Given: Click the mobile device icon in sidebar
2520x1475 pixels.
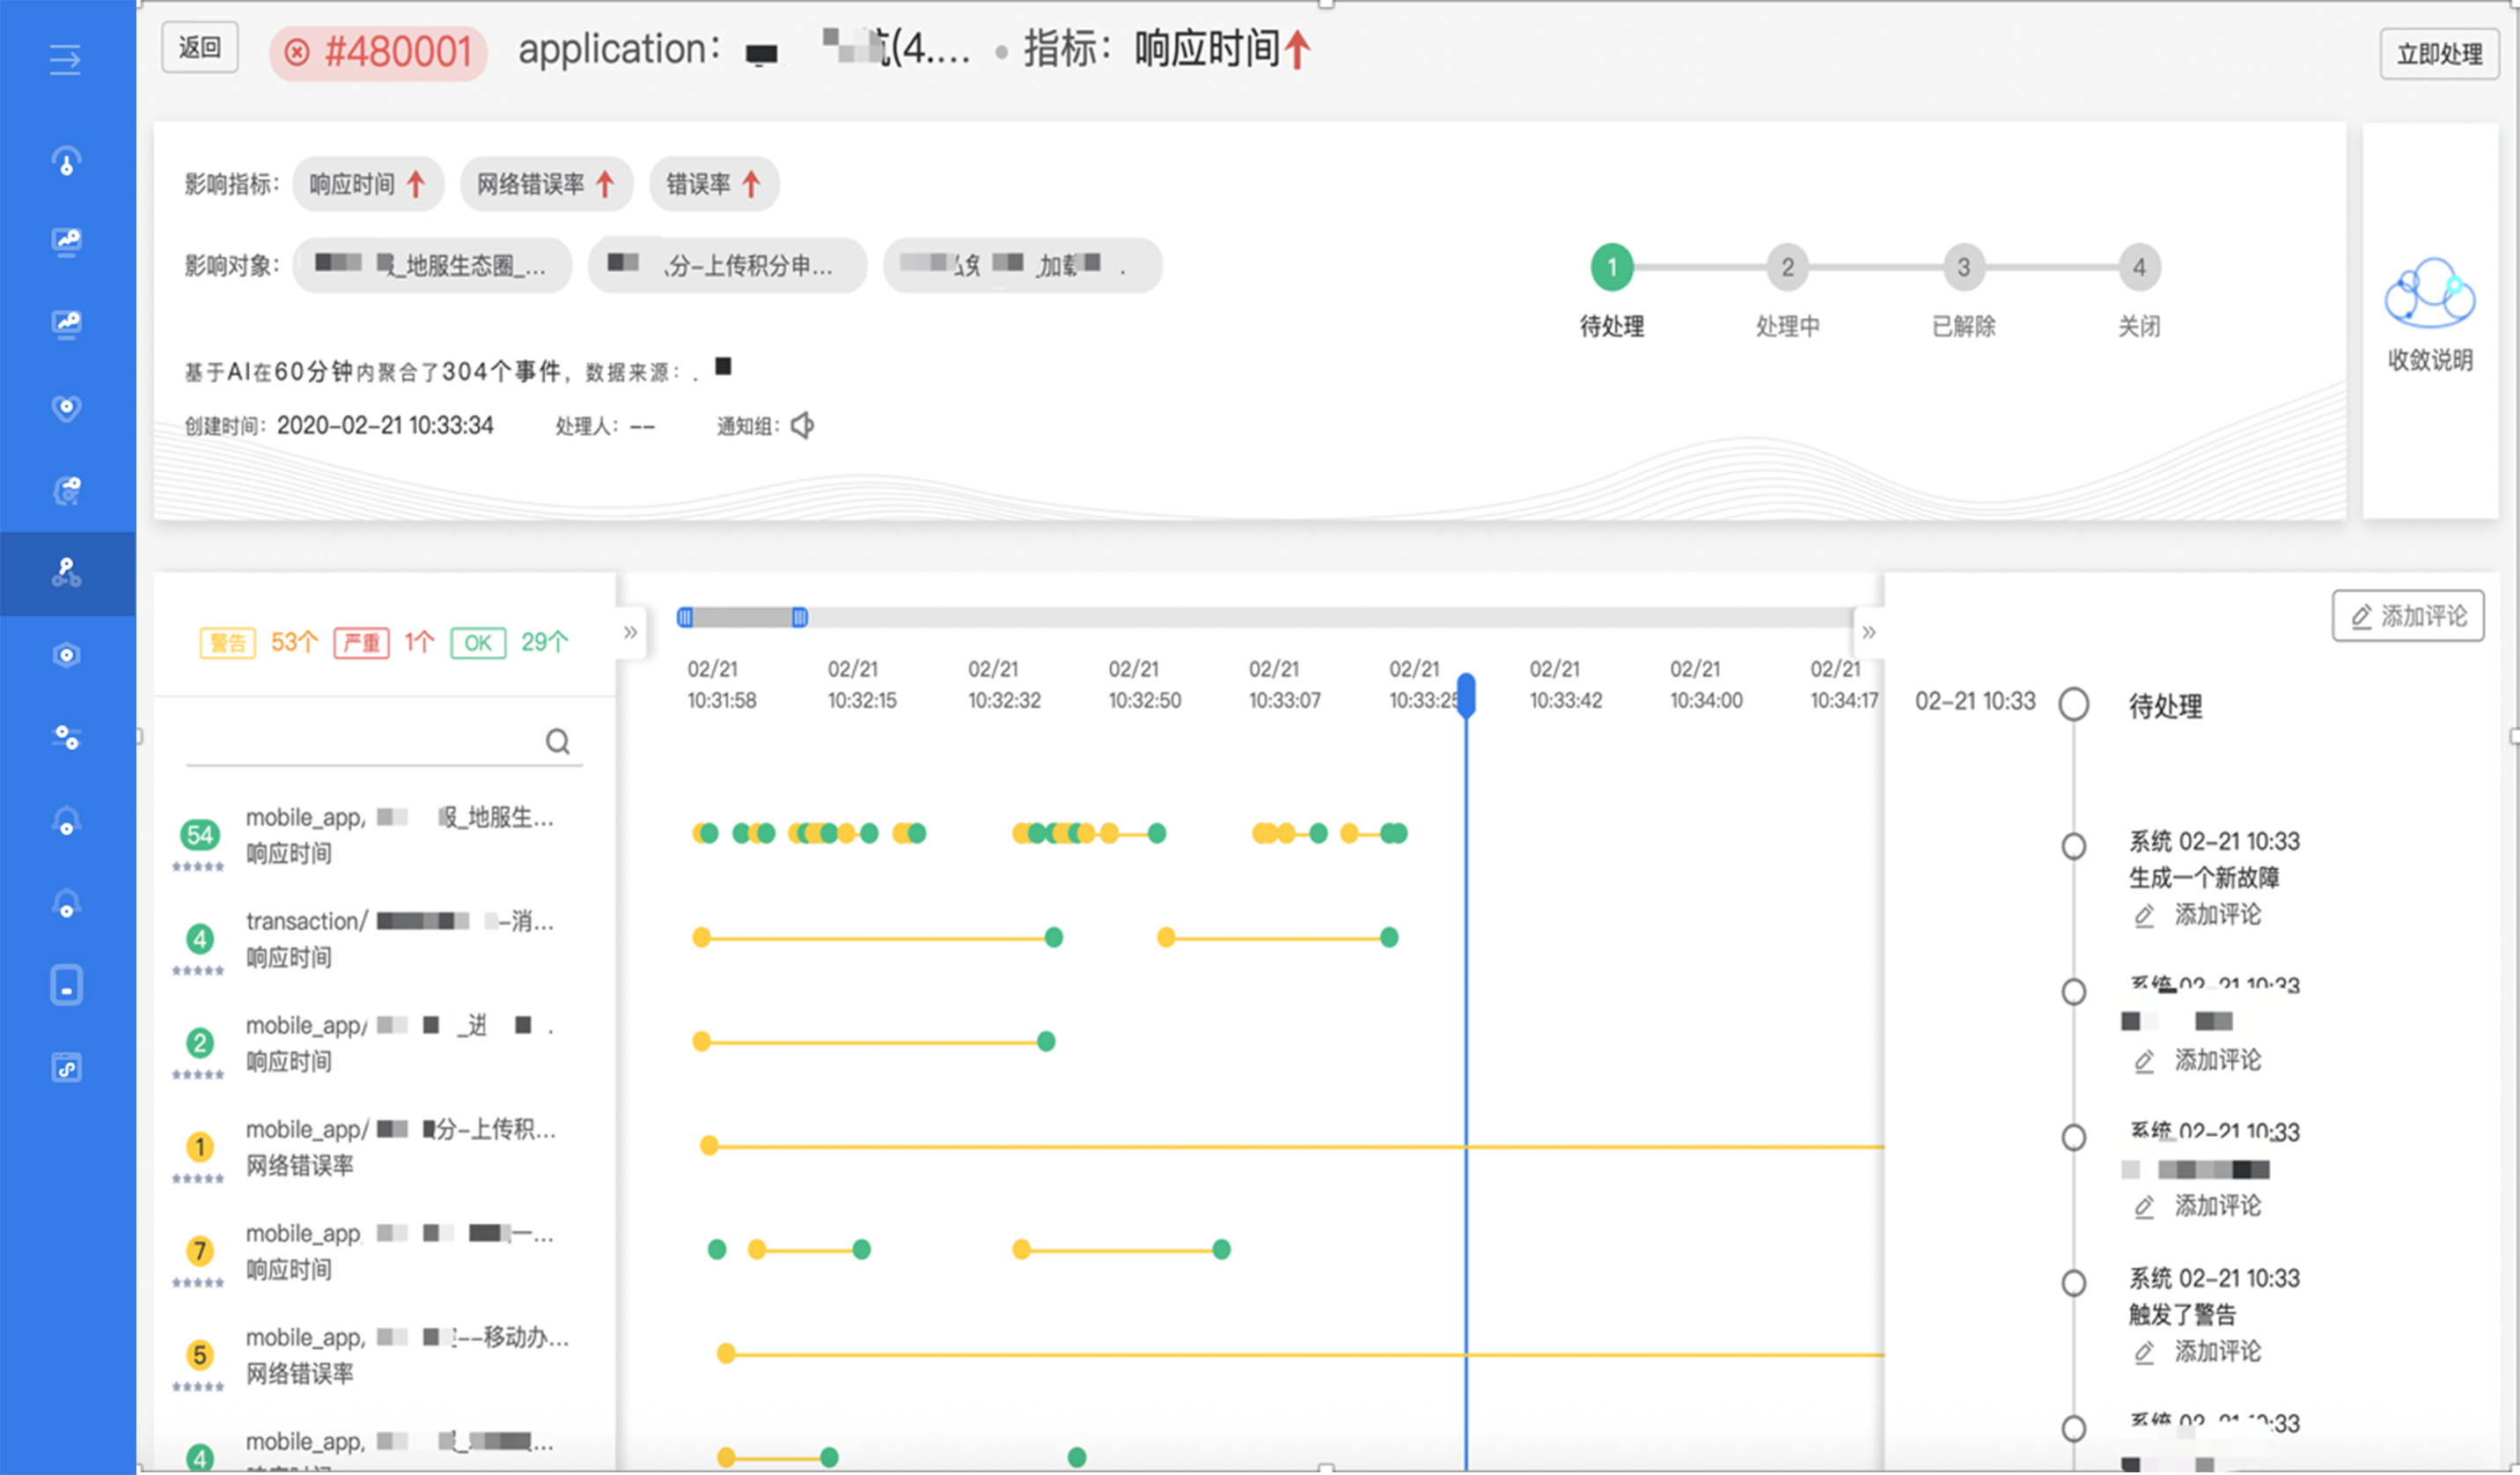Looking at the screenshot, I should pos(66,985).
